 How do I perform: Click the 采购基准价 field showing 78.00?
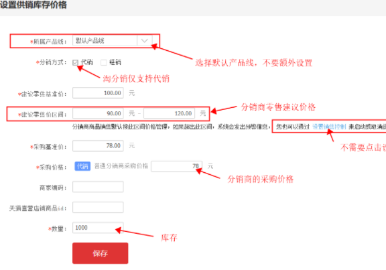click(98, 145)
